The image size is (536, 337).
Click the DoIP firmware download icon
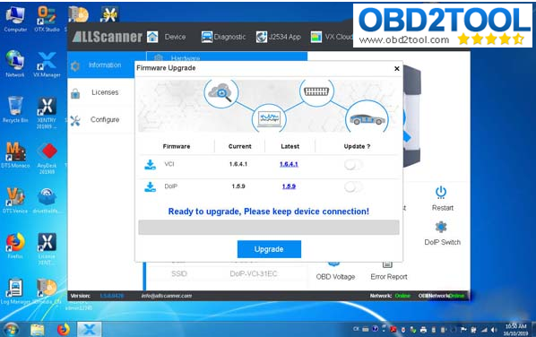coord(150,186)
